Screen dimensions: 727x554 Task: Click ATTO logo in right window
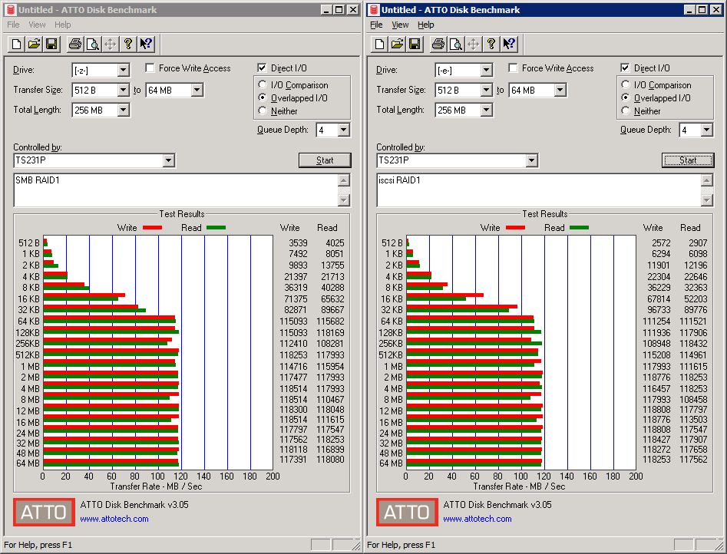point(407,512)
